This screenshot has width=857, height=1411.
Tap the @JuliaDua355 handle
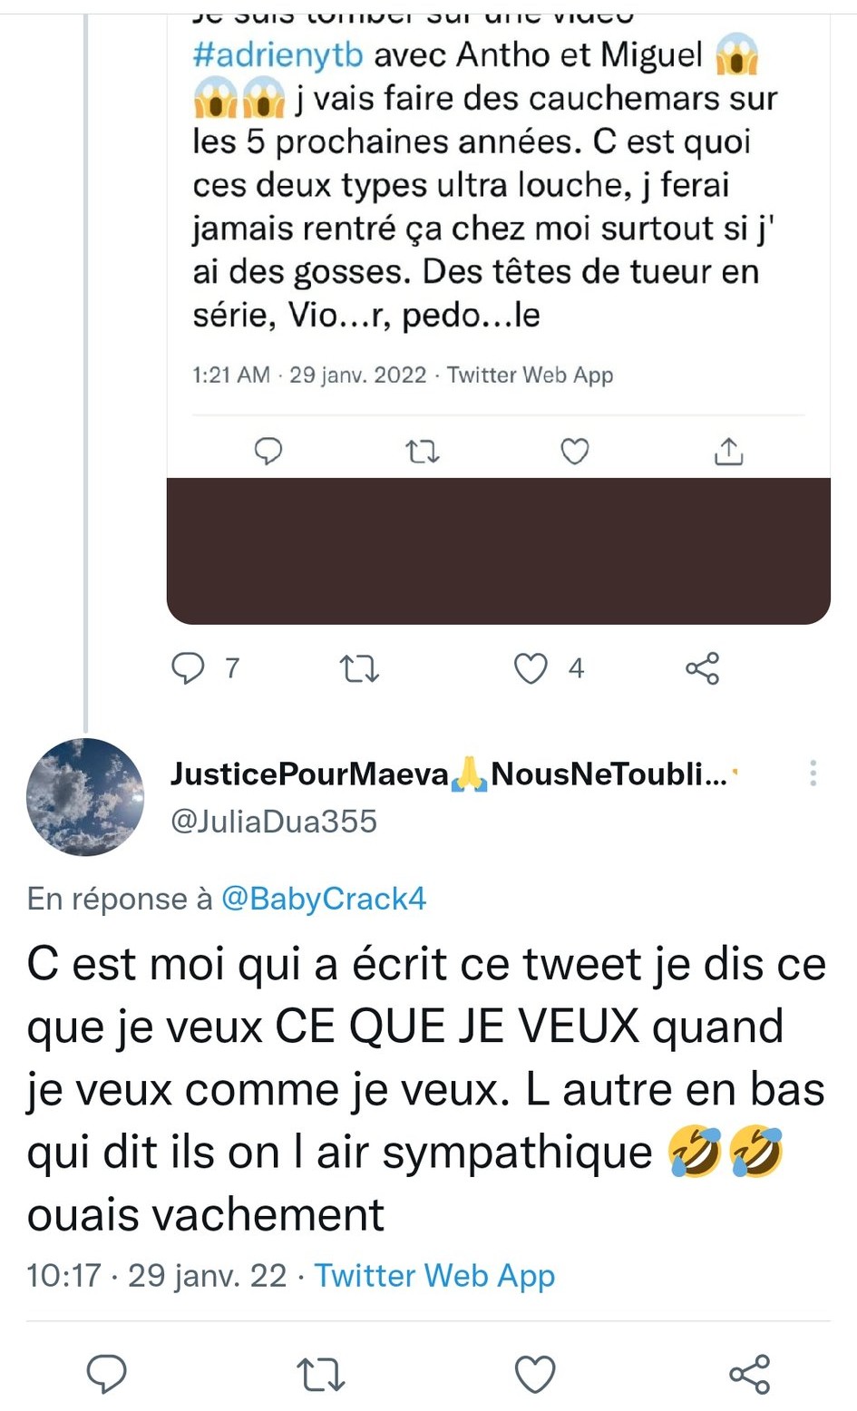point(274,822)
